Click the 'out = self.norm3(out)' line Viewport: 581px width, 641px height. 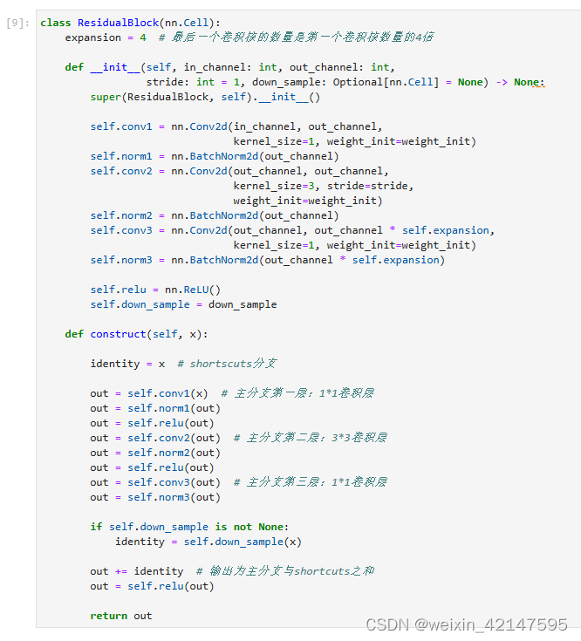coord(155,497)
